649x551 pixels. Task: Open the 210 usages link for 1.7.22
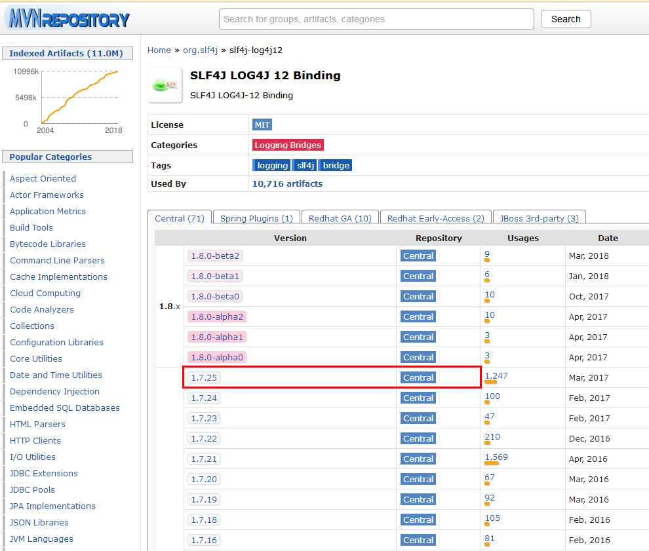pos(492,436)
